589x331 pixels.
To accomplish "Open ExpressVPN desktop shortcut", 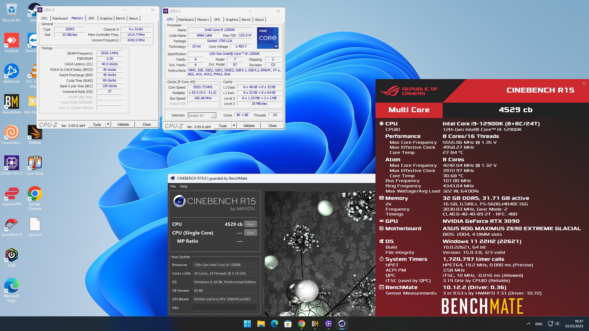I will (x=11, y=196).
